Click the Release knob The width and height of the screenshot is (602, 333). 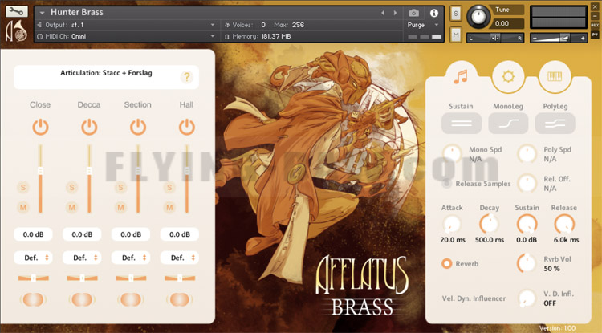(x=564, y=224)
